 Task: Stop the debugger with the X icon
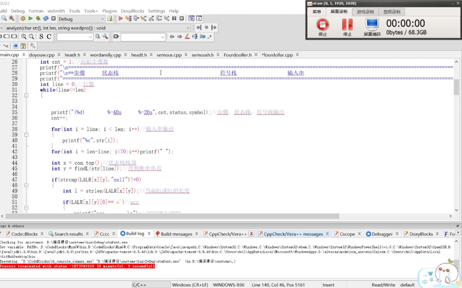(181, 18)
